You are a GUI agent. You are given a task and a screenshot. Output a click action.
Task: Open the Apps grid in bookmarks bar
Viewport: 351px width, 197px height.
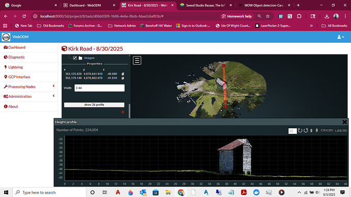tap(5, 26)
